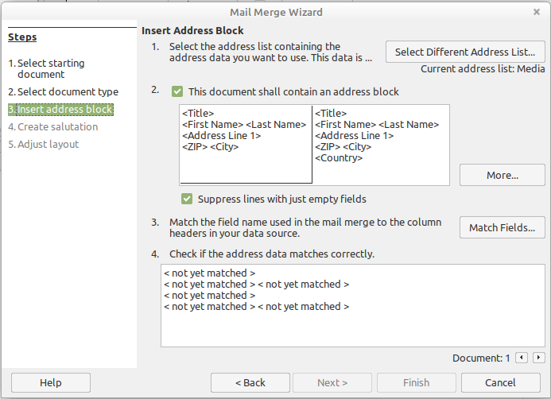Choose the address block layout without Country
The image size is (551, 399).
click(246, 144)
